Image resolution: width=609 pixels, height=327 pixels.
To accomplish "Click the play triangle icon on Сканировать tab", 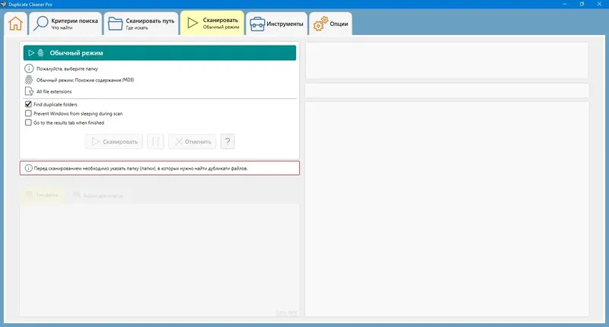I will (193, 24).
